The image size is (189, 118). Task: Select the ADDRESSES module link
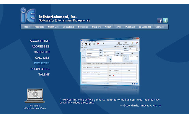click(40, 47)
